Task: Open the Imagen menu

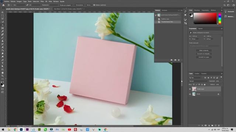Action: [x=19, y=1]
